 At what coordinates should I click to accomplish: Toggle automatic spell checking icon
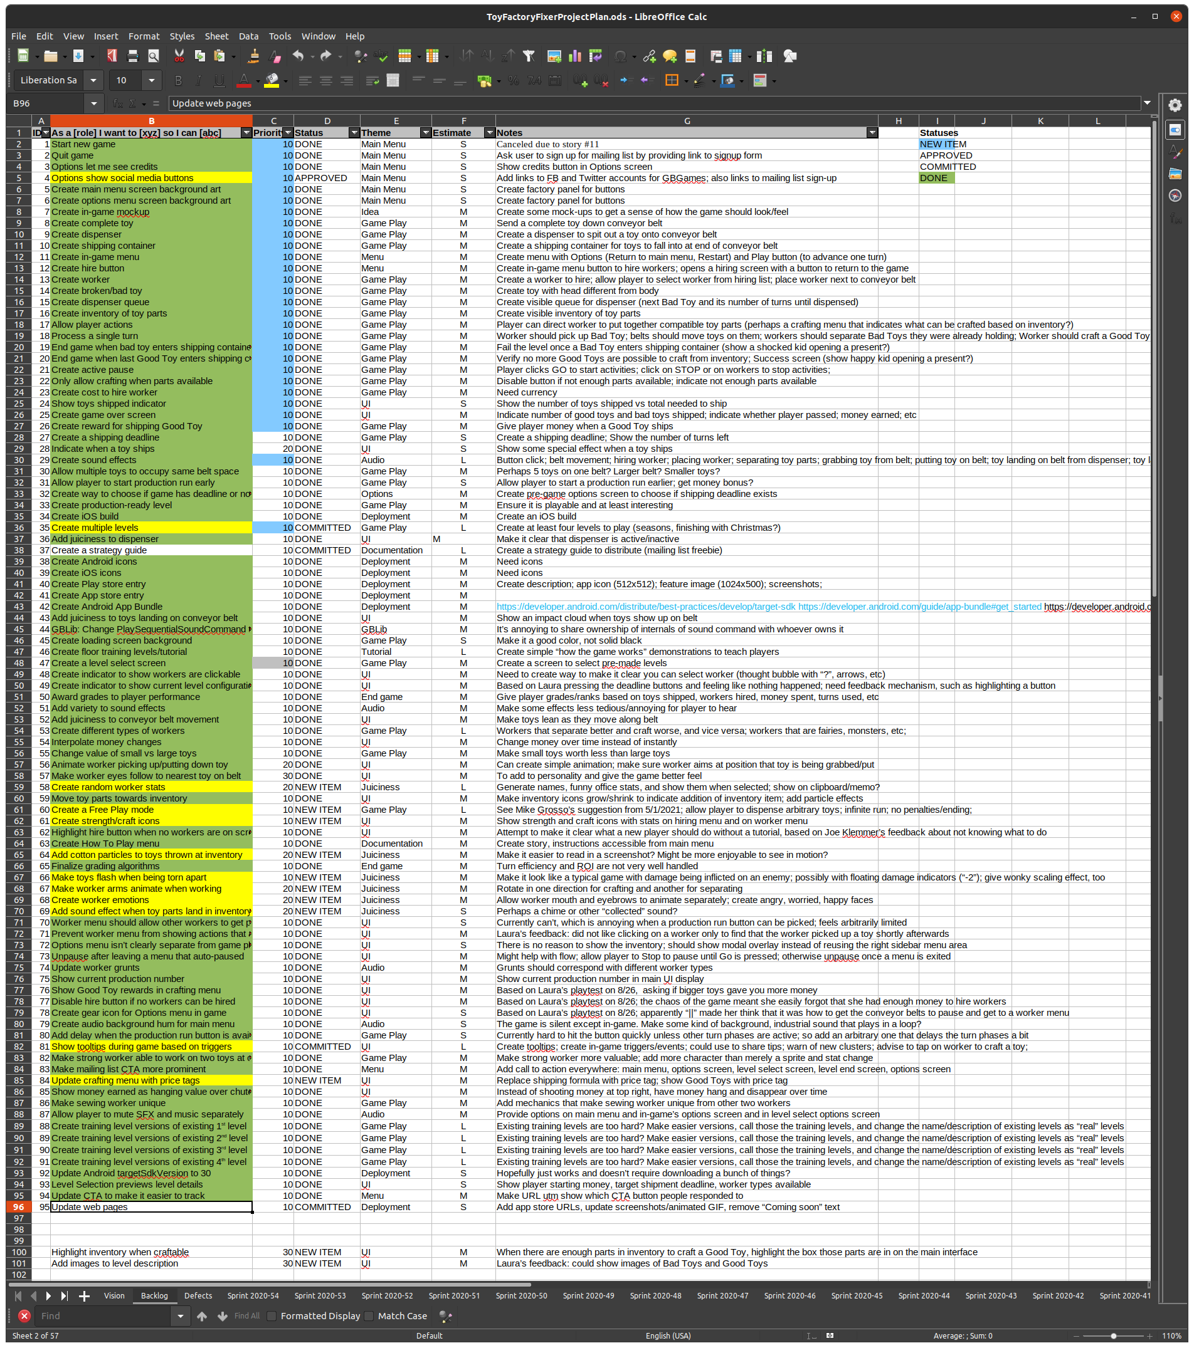381,56
